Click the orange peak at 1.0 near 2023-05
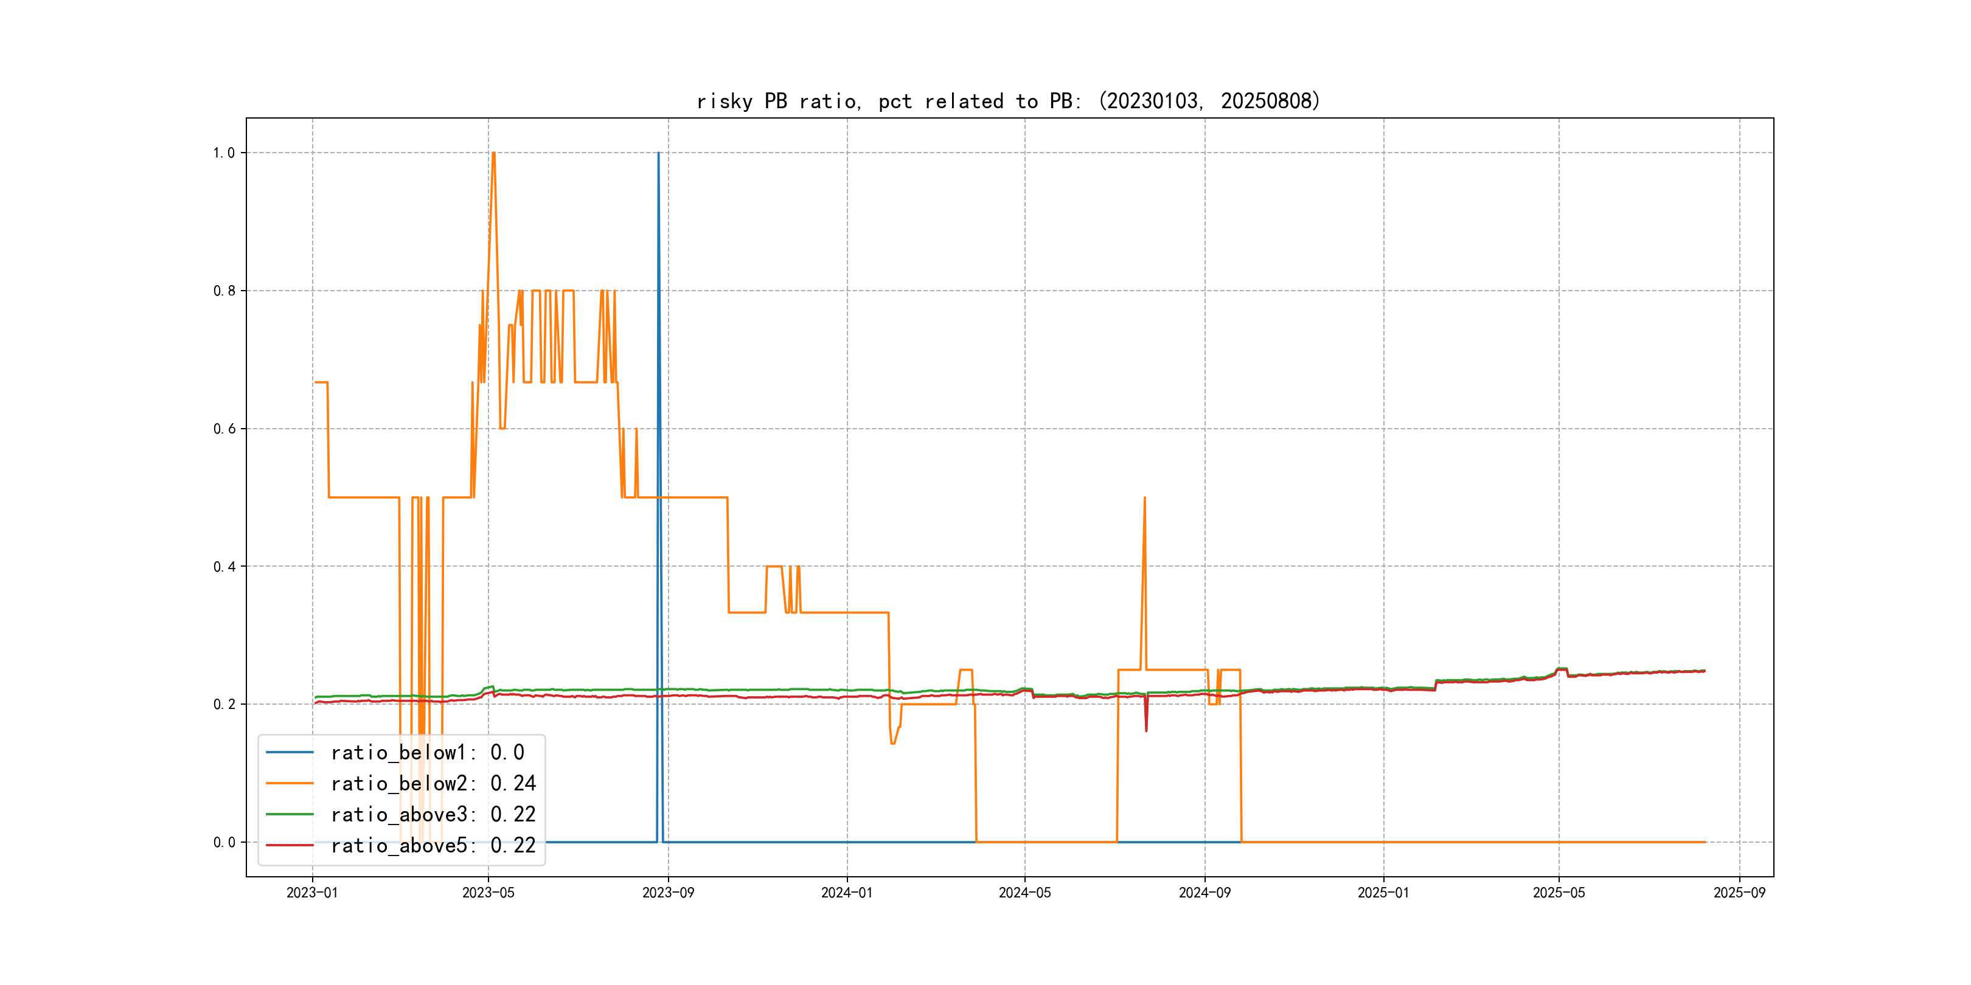The width and height of the screenshot is (1971, 985). pyautogui.click(x=493, y=154)
